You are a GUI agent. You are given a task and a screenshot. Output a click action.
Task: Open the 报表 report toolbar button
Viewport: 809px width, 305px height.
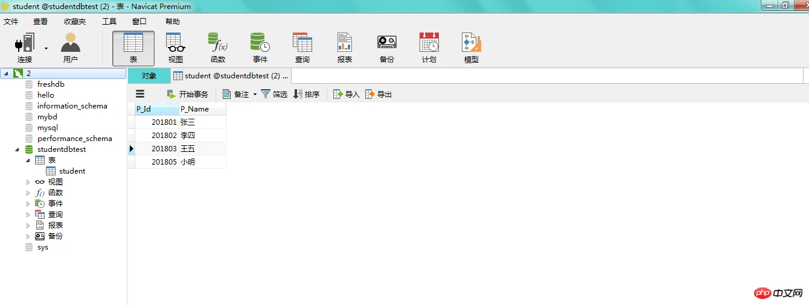(345, 48)
